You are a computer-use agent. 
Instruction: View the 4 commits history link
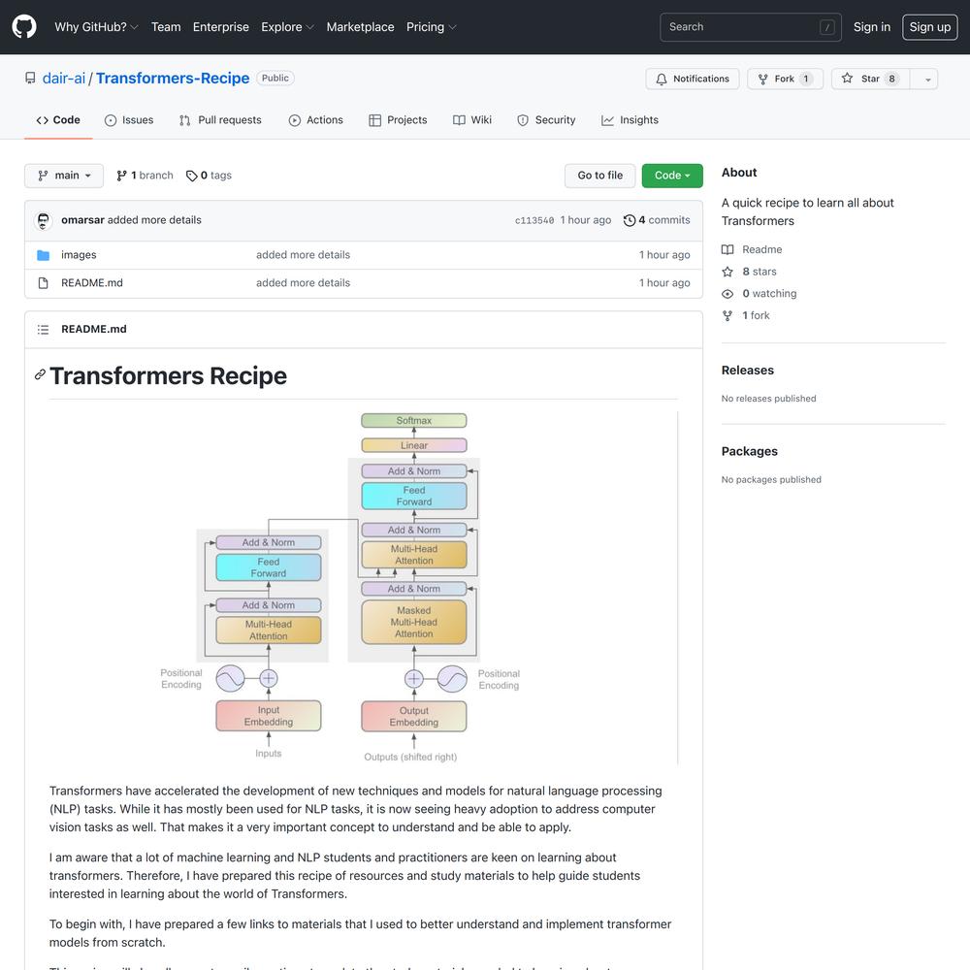(x=657, y=220)
